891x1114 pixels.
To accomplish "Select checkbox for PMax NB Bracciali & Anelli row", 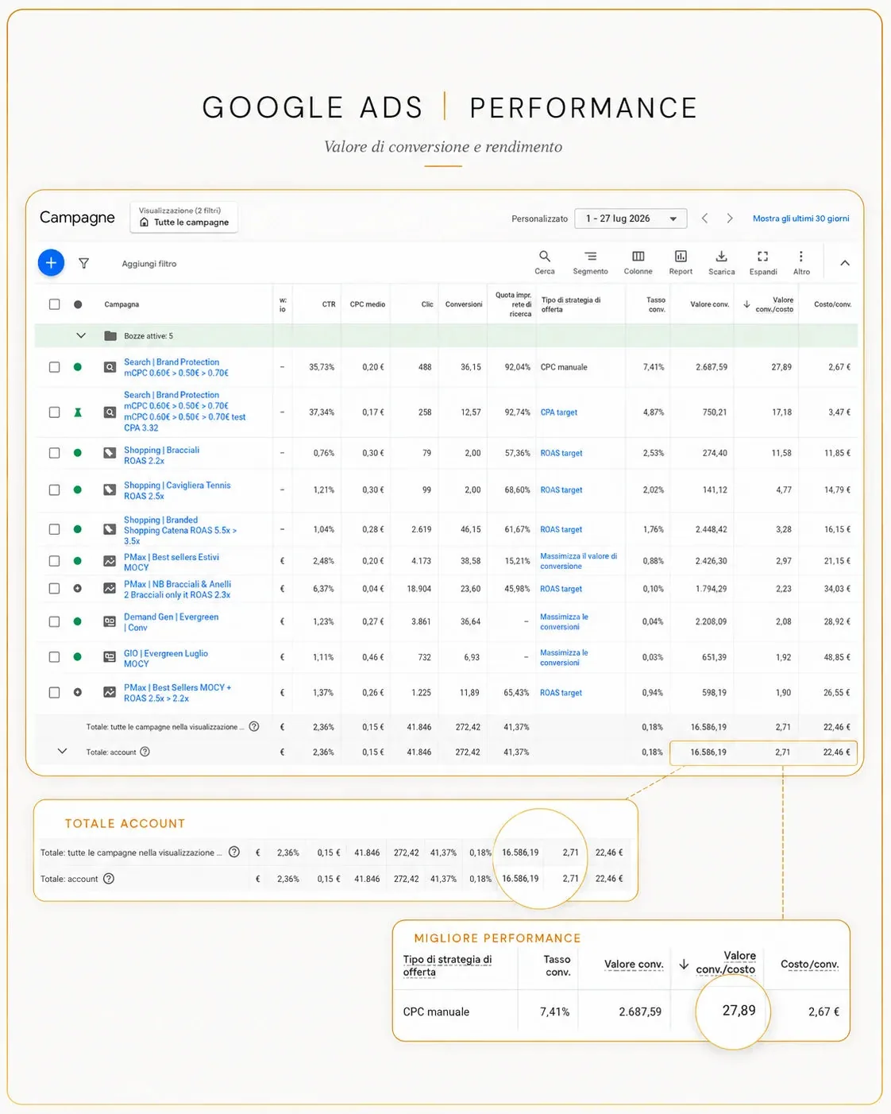I will 54,589.
